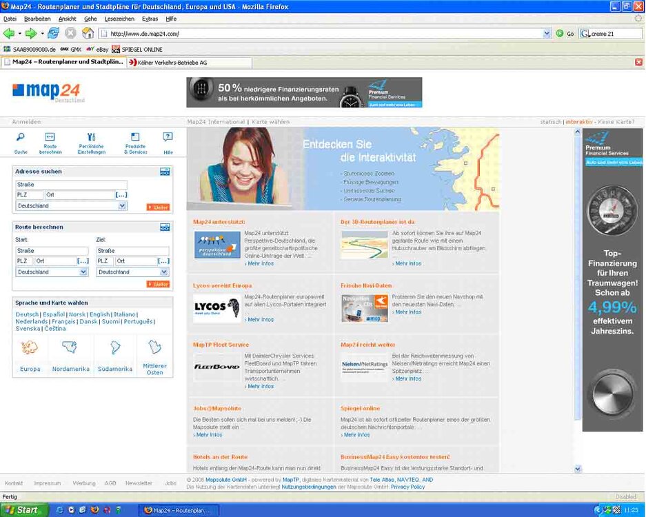646x517 pixels.
Task: Open Mehr Infos under Lycos vereint Europa
Action: (261, 320)
